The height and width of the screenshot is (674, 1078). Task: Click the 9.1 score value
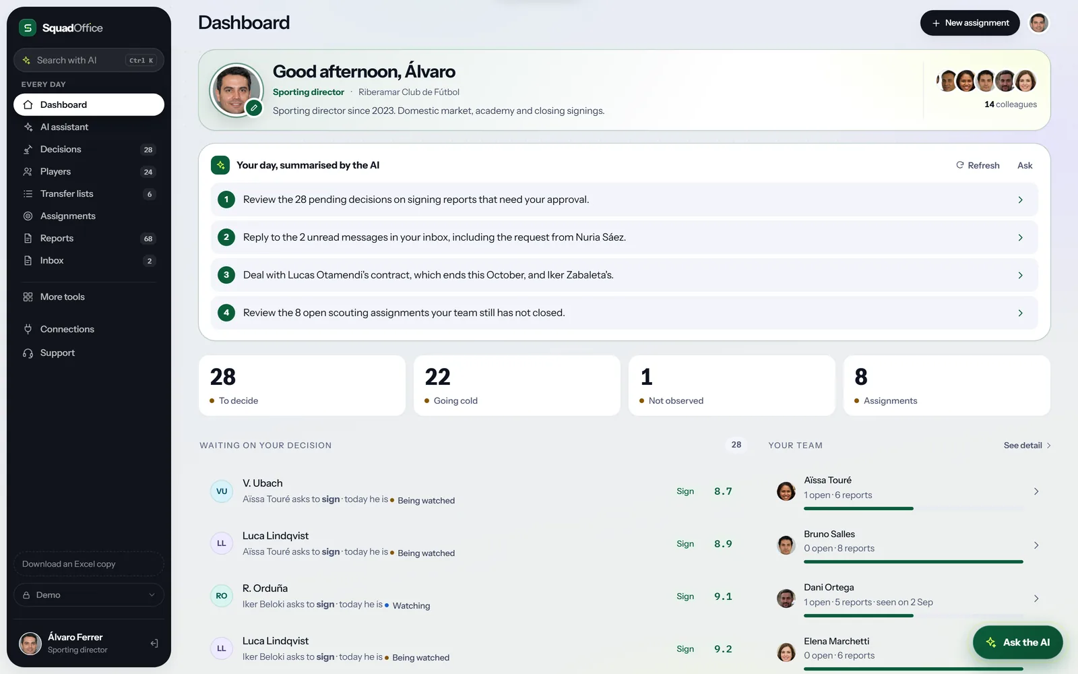[723, 596]
